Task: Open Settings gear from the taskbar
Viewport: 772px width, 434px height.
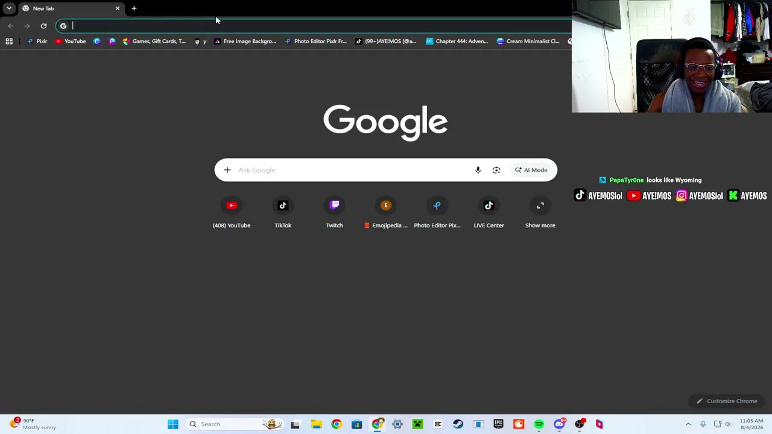Action: point(397,424)
